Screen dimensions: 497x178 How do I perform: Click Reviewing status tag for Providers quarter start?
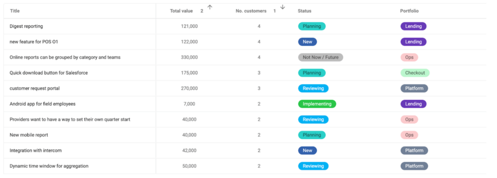point(313,119)
